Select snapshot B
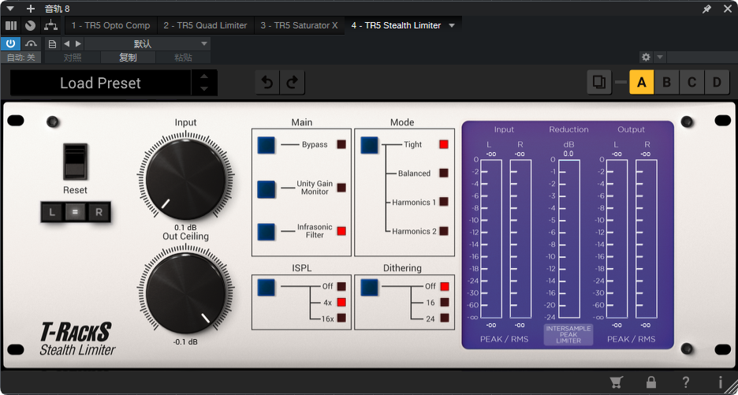738x395 pixels. coord(666,82)
